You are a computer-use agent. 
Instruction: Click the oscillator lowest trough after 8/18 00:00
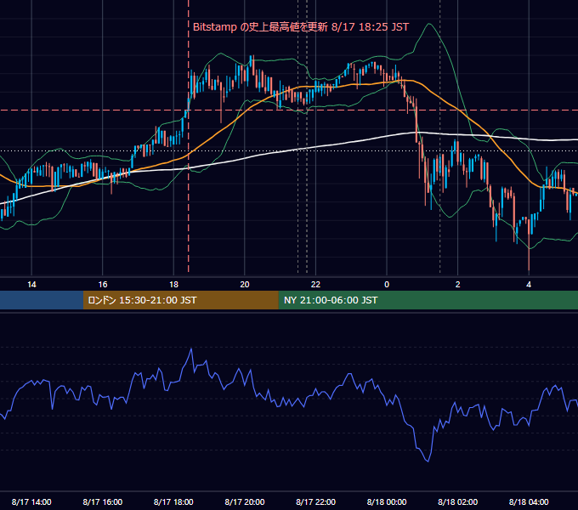pyautogui.click(x=428, y=461)
